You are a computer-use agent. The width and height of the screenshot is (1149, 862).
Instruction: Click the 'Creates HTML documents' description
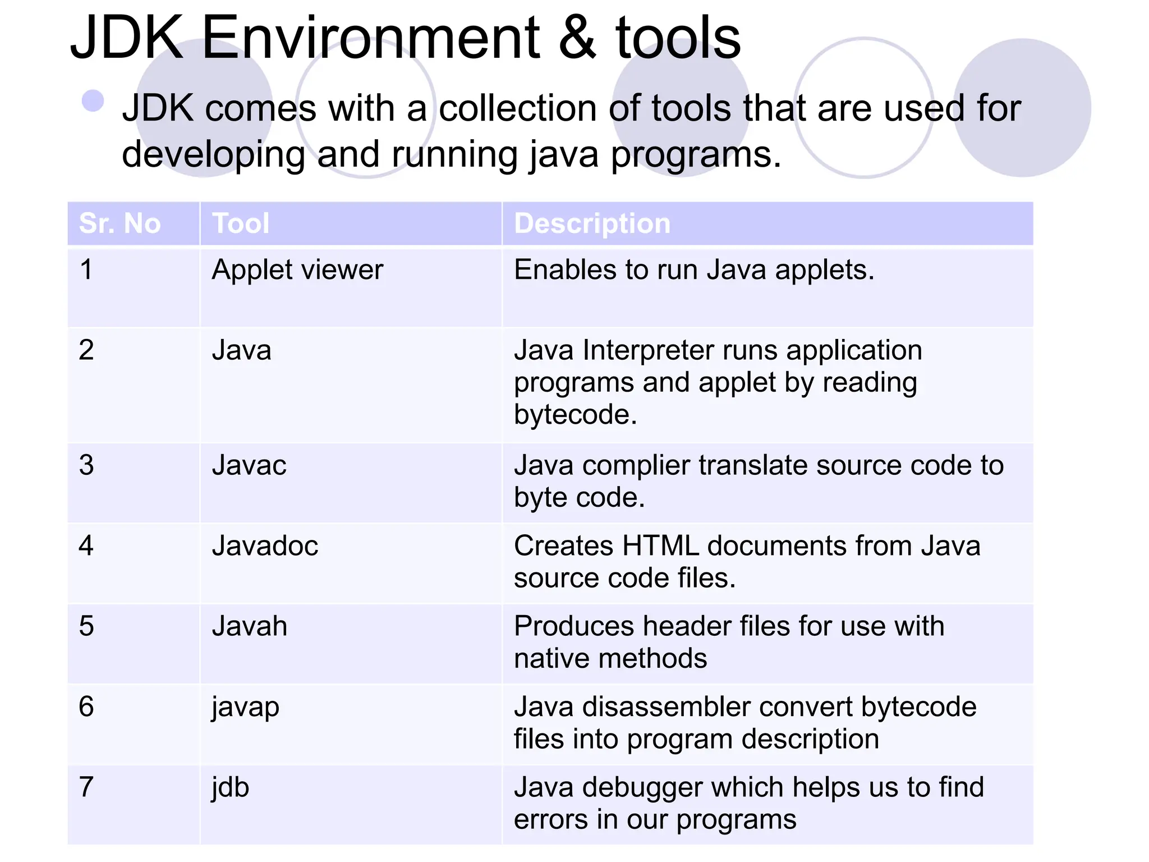[x=746, y=562]
